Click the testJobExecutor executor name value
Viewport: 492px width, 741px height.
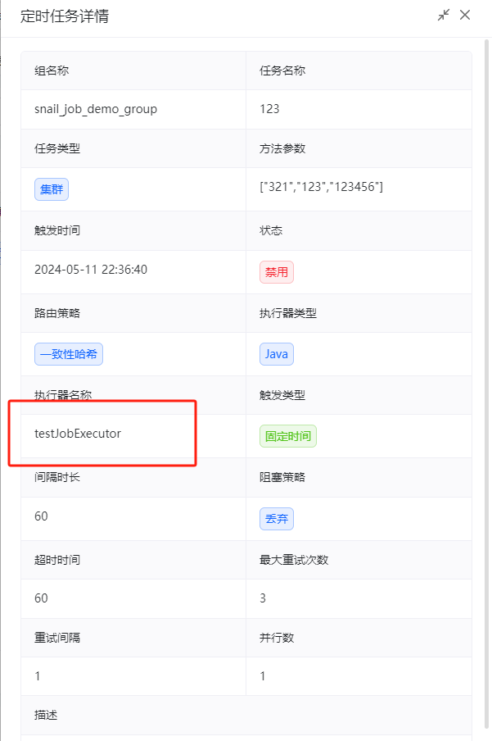click(78, 434)
